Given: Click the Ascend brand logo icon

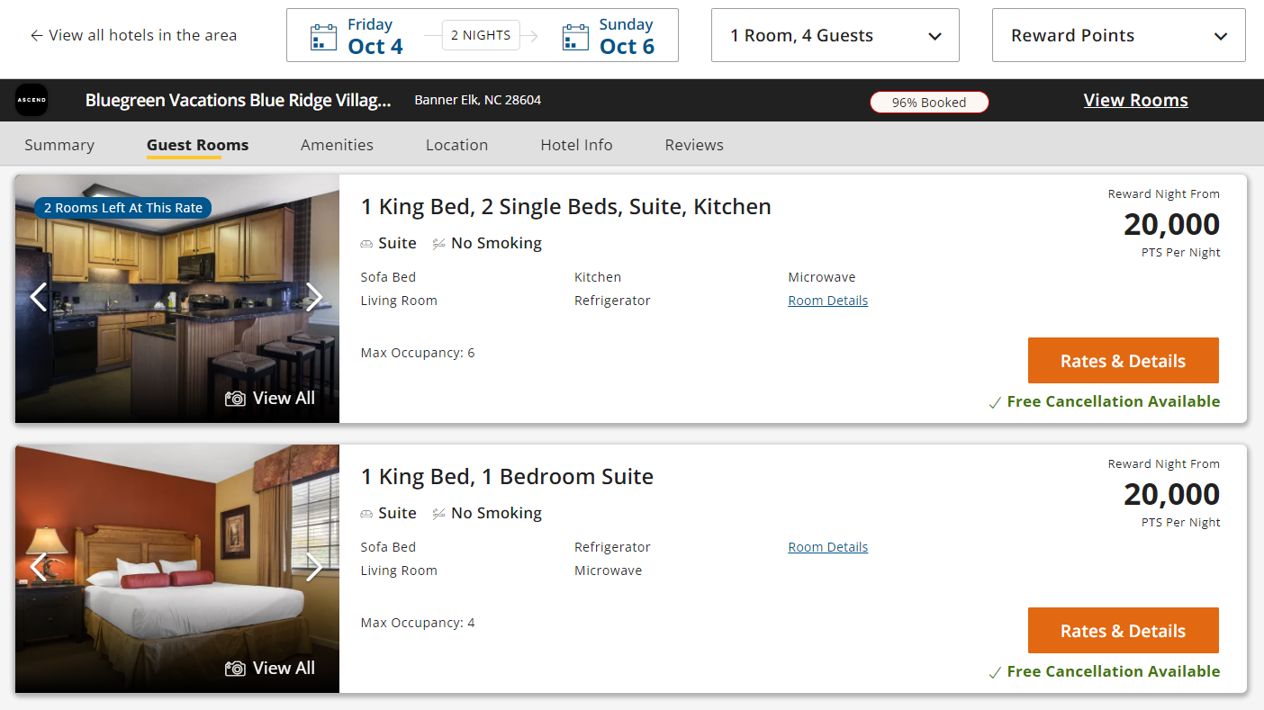Looking at the screenshot, I should click(x=32, y=99).
